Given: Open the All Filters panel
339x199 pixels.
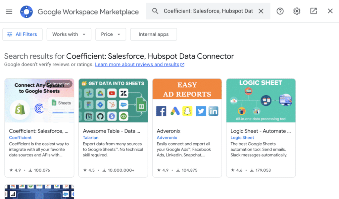Looking at the screenshot, I should [23, 34].
